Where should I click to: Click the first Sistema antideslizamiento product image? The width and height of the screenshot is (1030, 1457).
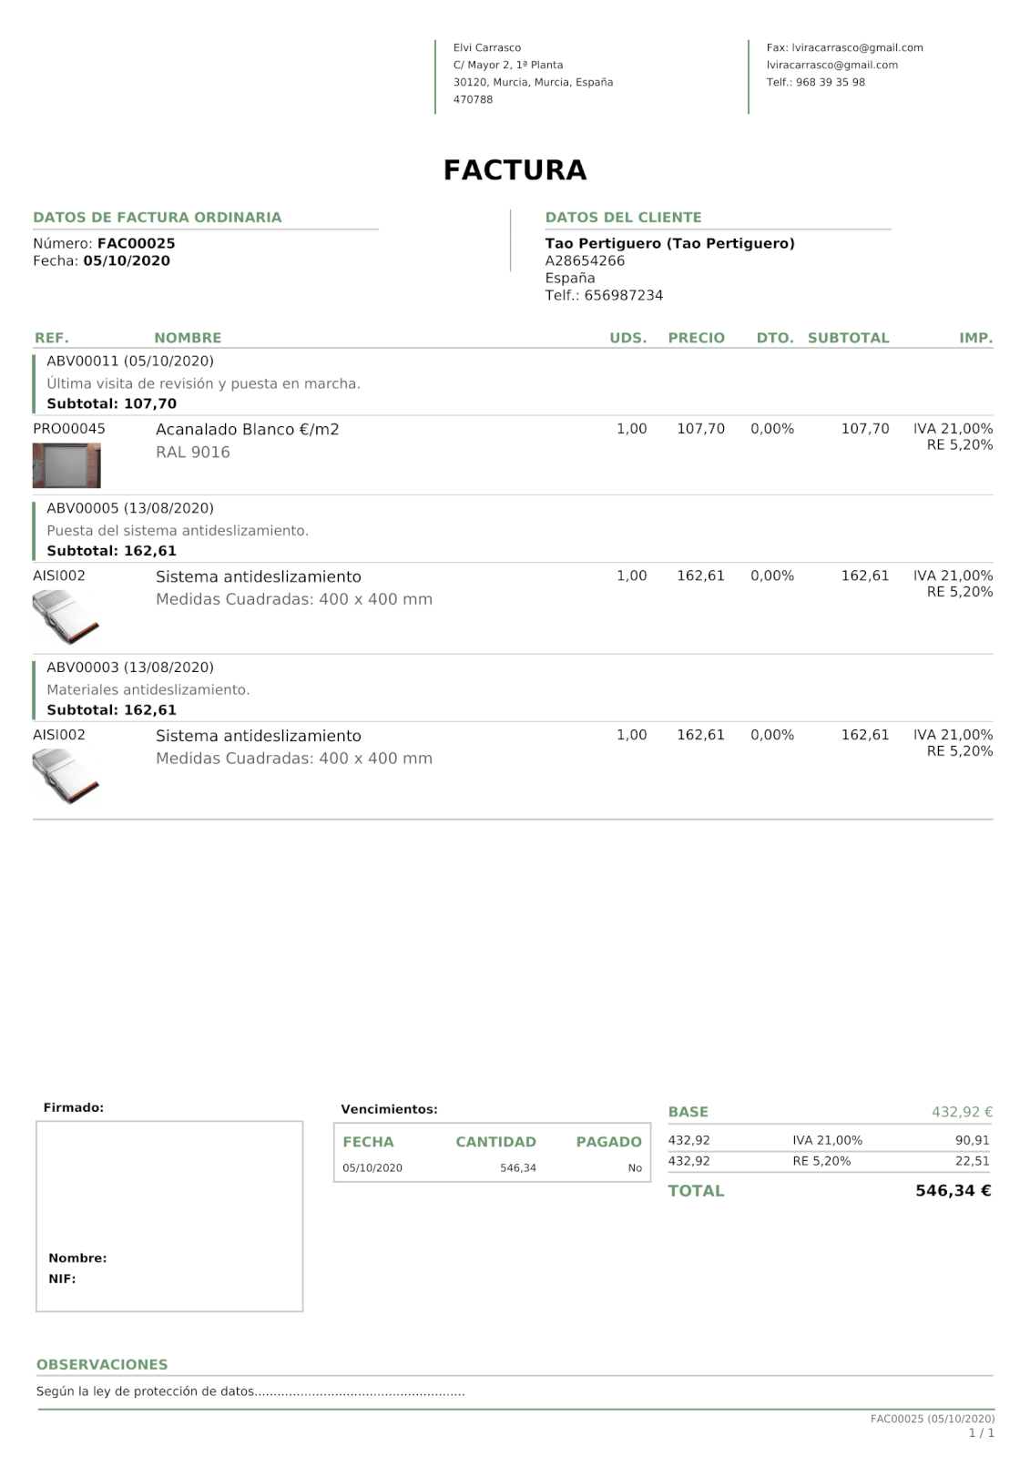(x=66, y=616)
